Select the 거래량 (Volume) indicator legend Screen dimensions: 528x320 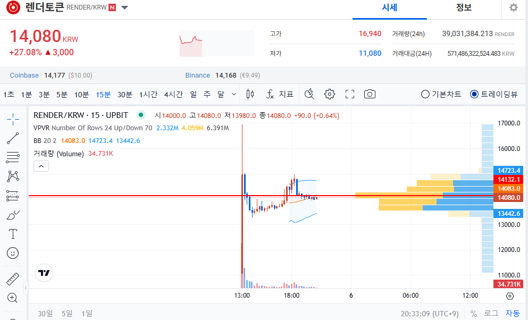point(73,154)
